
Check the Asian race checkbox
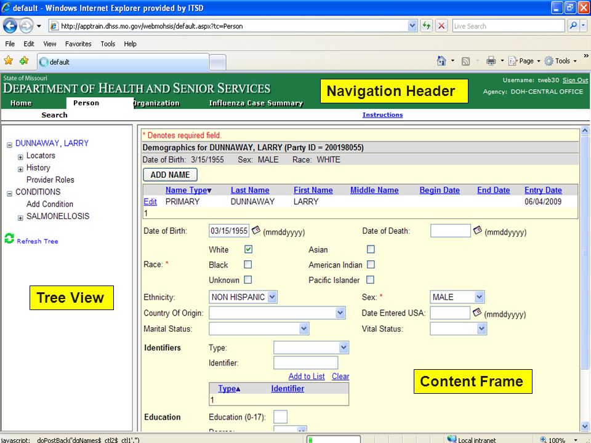pyautogui.click(x=371, y=249)
